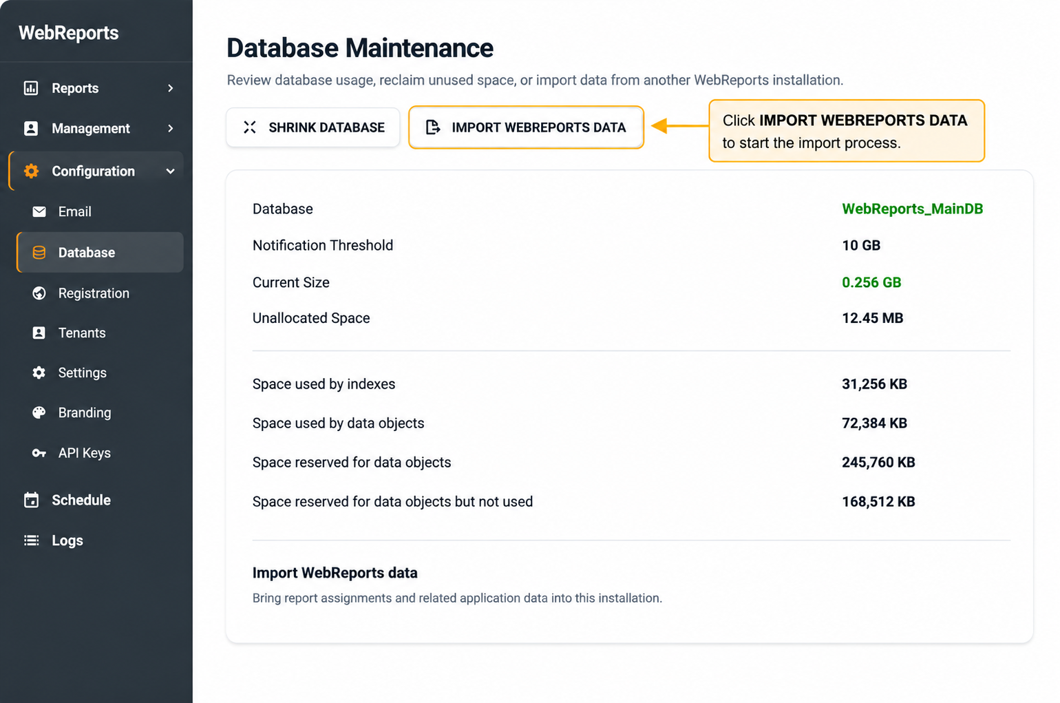Screen dimensions: 1060x703
Task: Click the API Keys key icon
Action: pos(39,453)
